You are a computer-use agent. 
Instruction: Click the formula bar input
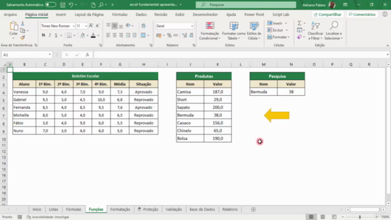(x=240, y=55)
